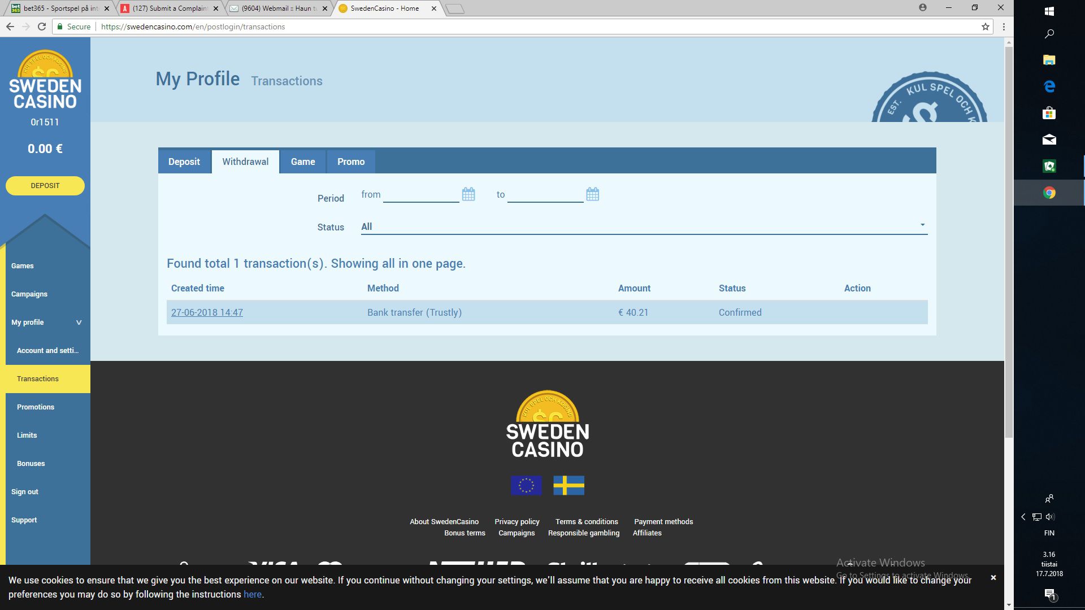
Task: Open the Promo transactions tab
Action: pyautogui.click(x=351, y=162)
